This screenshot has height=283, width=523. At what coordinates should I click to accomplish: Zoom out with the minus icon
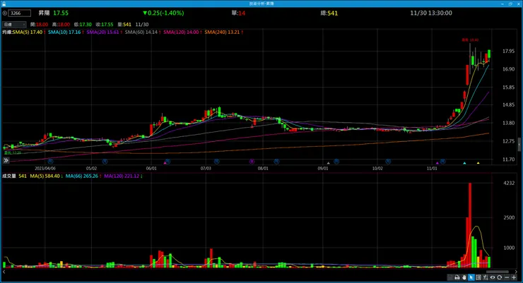point(507,277)
